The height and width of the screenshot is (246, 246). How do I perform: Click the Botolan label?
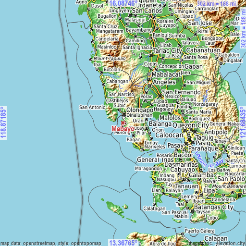(112, 70)
